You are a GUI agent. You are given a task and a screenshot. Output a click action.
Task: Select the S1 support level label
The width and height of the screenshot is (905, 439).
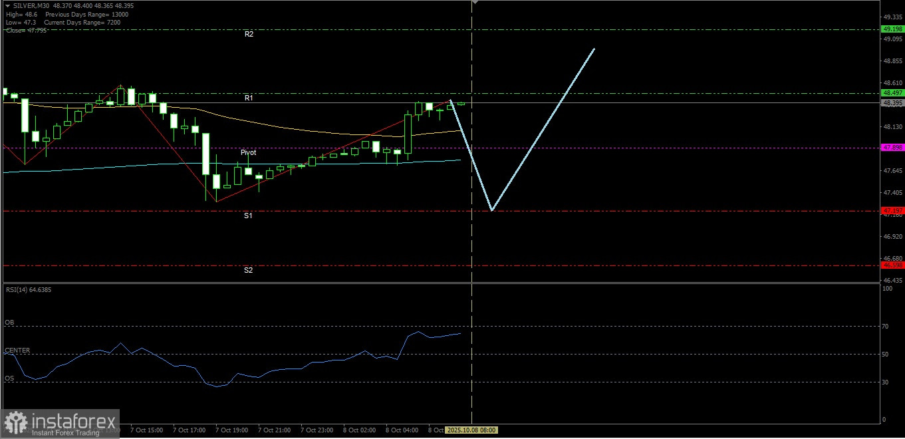point(248,216)
